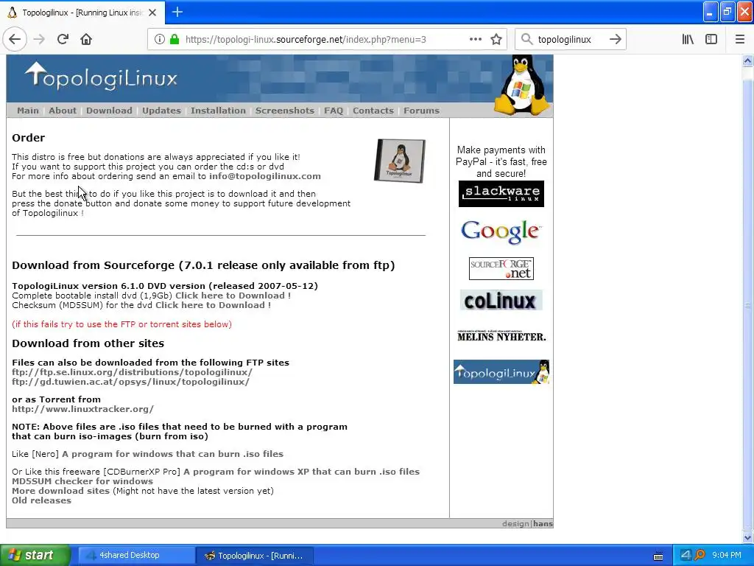The width and height of the screenshot is (754, 566).
Task: Open a new browser tab
Action: point(177,12)
